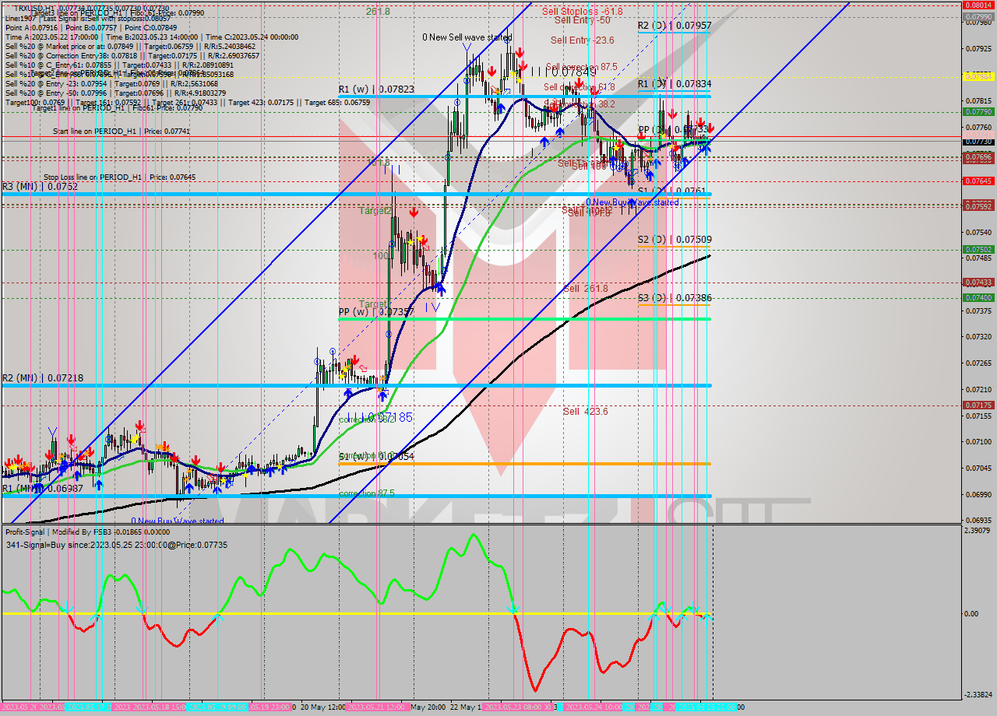Viewport: 997px width, 716px height.
Task: Select the Sell 423.6 Fibonacci annotation
Action: click(584, 411)
